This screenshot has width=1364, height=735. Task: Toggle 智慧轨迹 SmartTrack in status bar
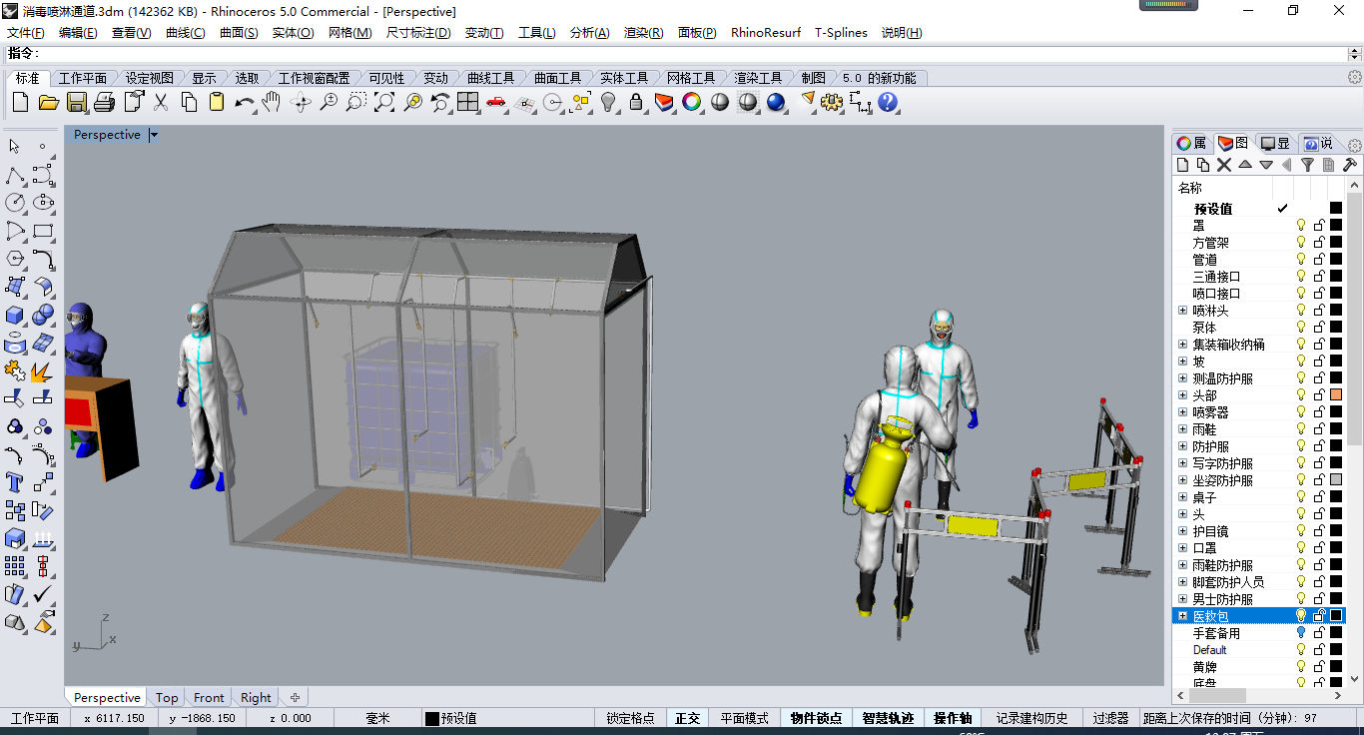click(888, 718)
